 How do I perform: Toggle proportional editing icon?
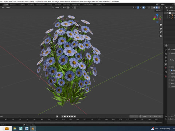click(x=75, y=8)
